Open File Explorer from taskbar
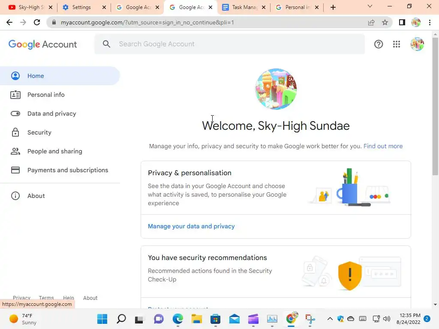Viewport: 439px width, 329px height. pyautogui.click(x=196, y=319)
